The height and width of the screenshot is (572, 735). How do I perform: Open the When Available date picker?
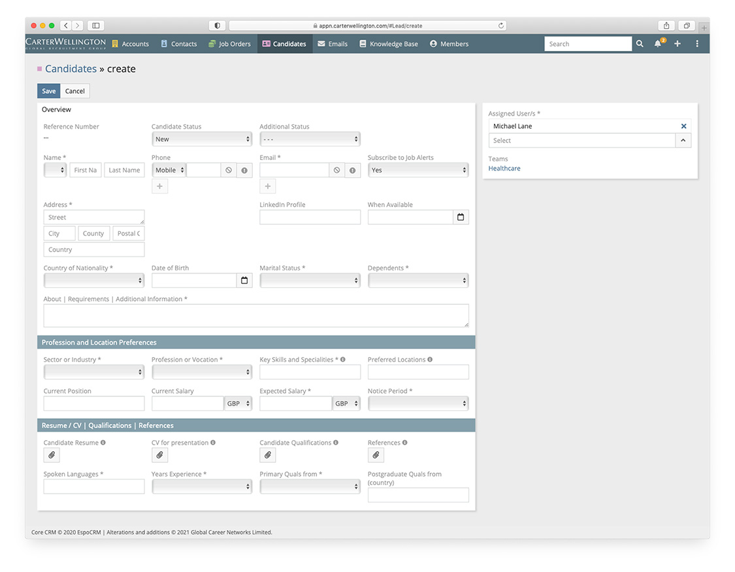460,216
